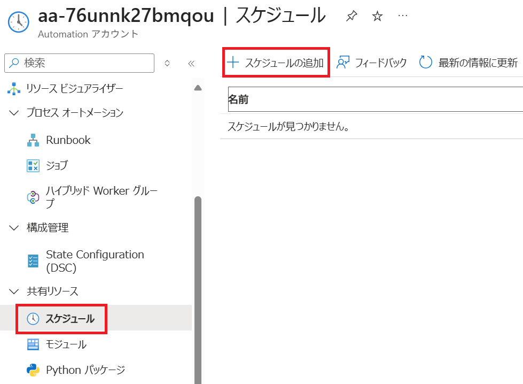Click the スケジュール clock icon in sidebar
The height and width of the screenshot is (384, 523).
33,319
